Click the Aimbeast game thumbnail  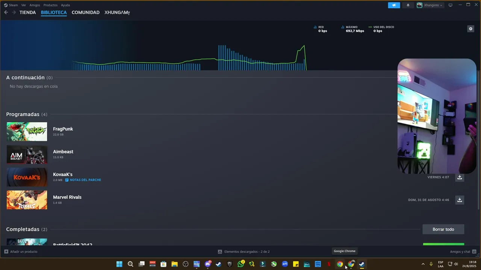27,154
